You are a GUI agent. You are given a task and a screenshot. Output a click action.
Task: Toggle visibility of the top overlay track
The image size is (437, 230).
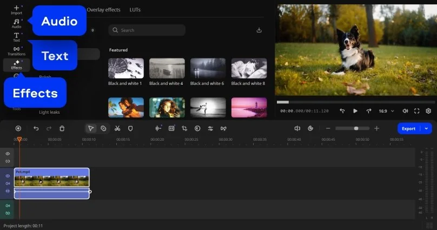(8, 154)
